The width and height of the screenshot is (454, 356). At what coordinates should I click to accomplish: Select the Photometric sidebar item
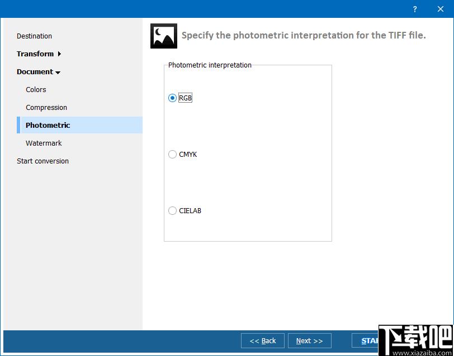point(79,125)
